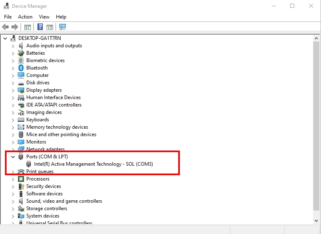The image size is (321, 234).
Task: Collapse the Ports (COM & LPT) node
Action: tap(13, 157)
